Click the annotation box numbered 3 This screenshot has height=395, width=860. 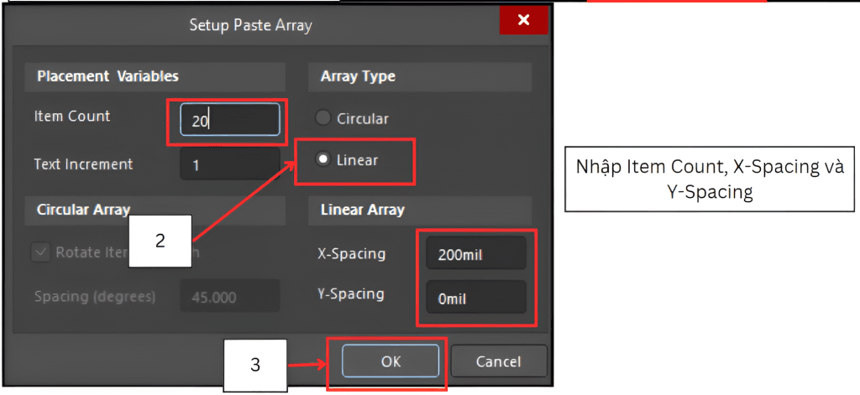[254, 366]
